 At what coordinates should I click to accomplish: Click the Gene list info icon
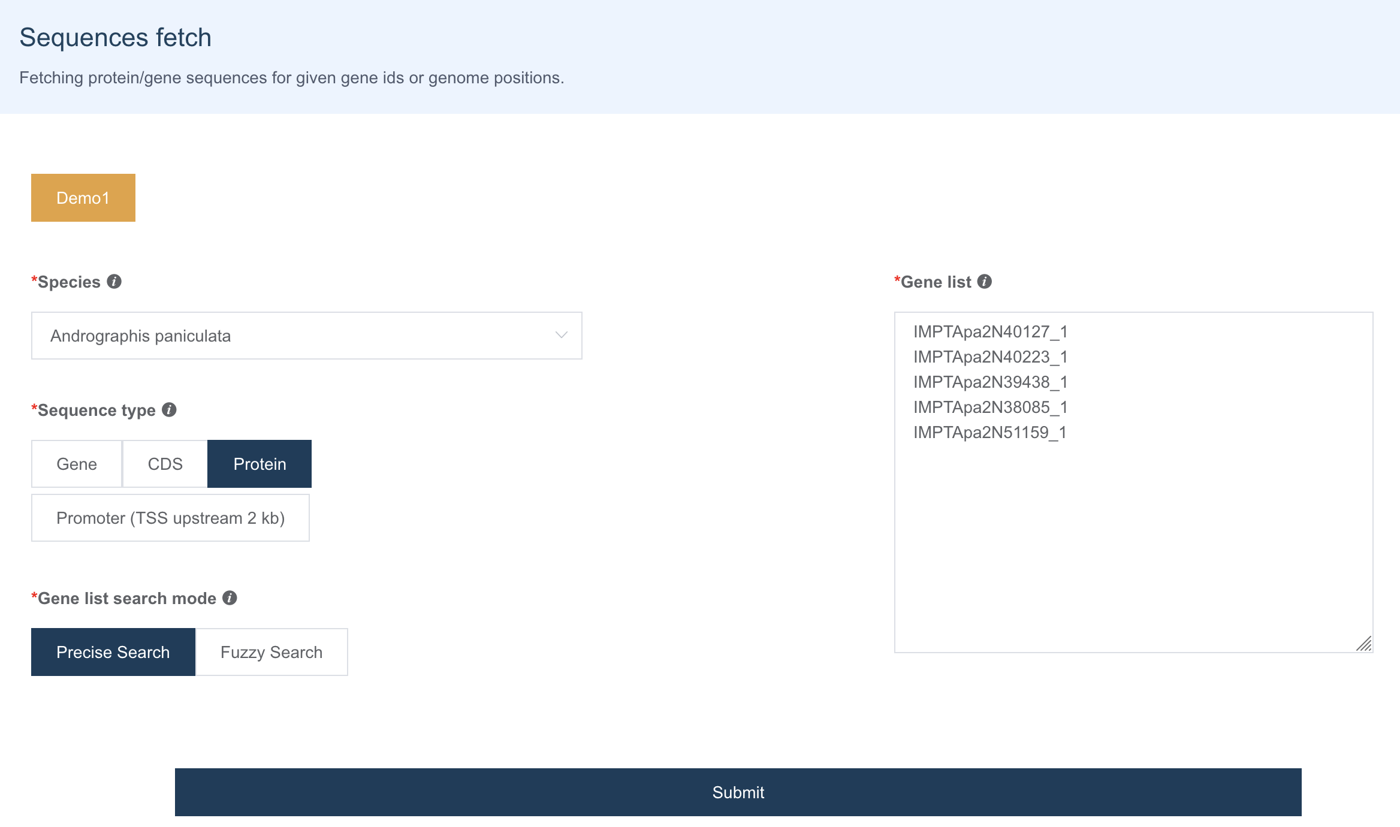(x=985, y=282)
